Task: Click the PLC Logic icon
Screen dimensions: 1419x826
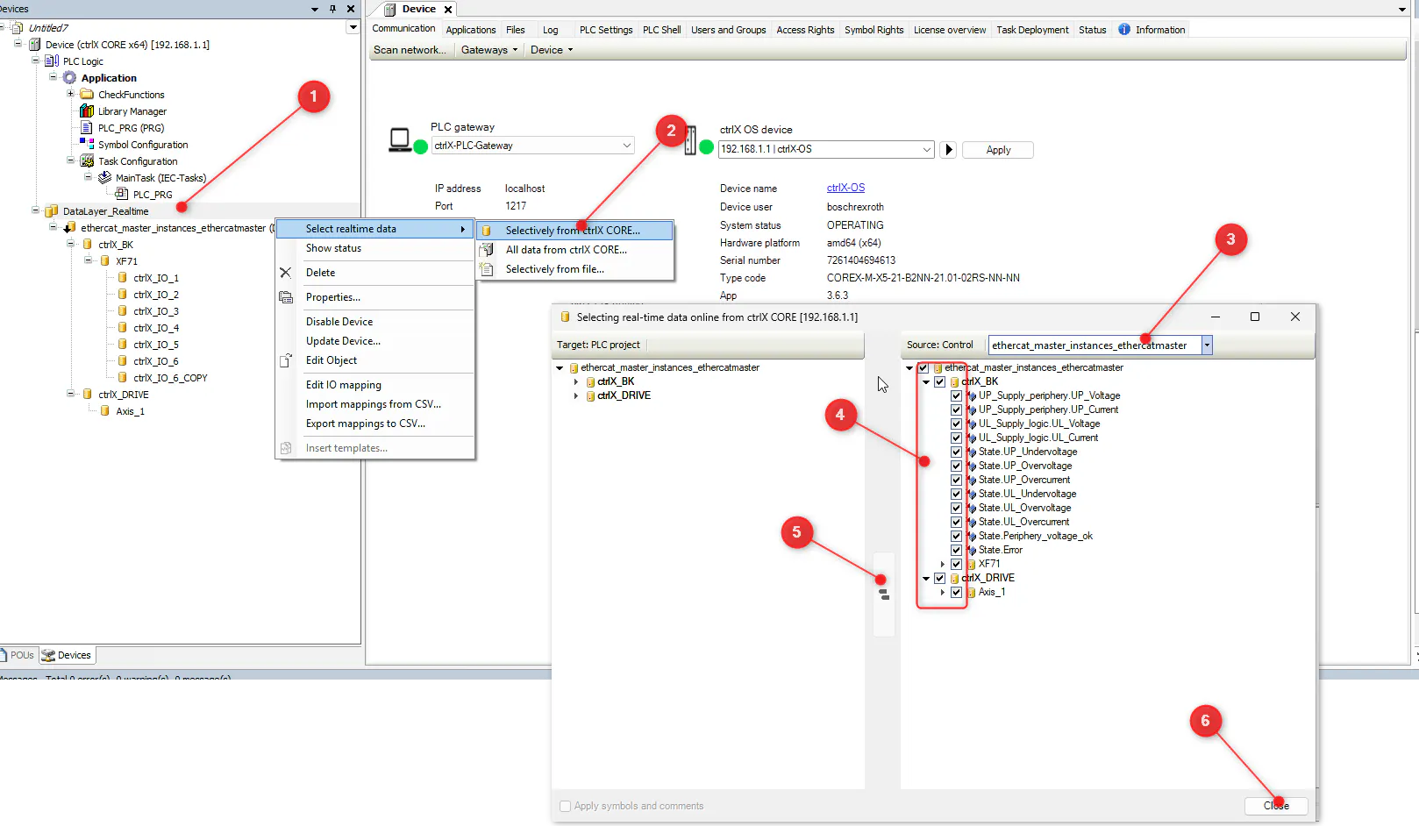Action: click(52, 61)
